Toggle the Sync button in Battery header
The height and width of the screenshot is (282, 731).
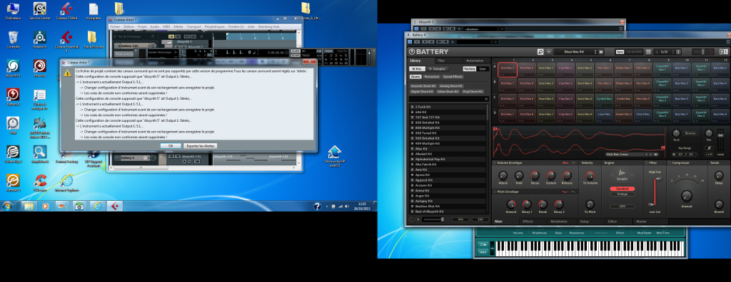coord(620,52)
